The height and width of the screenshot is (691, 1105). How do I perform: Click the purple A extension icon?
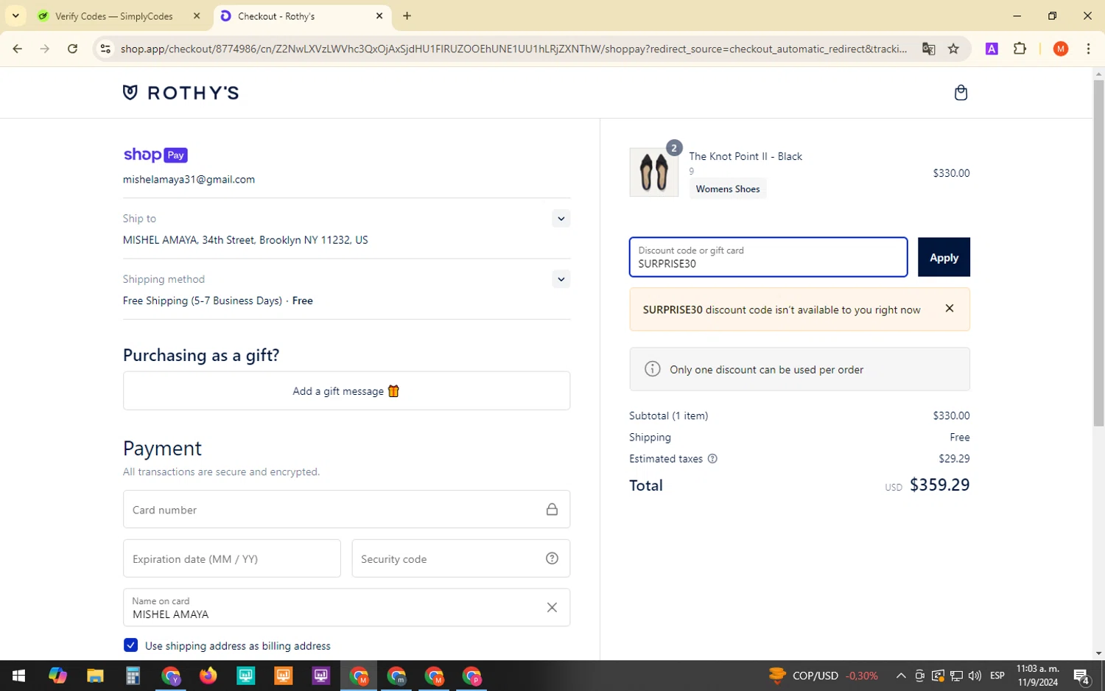pos(992,49)
